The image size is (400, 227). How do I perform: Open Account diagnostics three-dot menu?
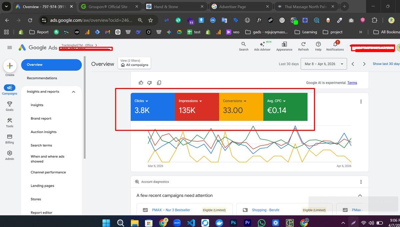[x=361, y=182]
